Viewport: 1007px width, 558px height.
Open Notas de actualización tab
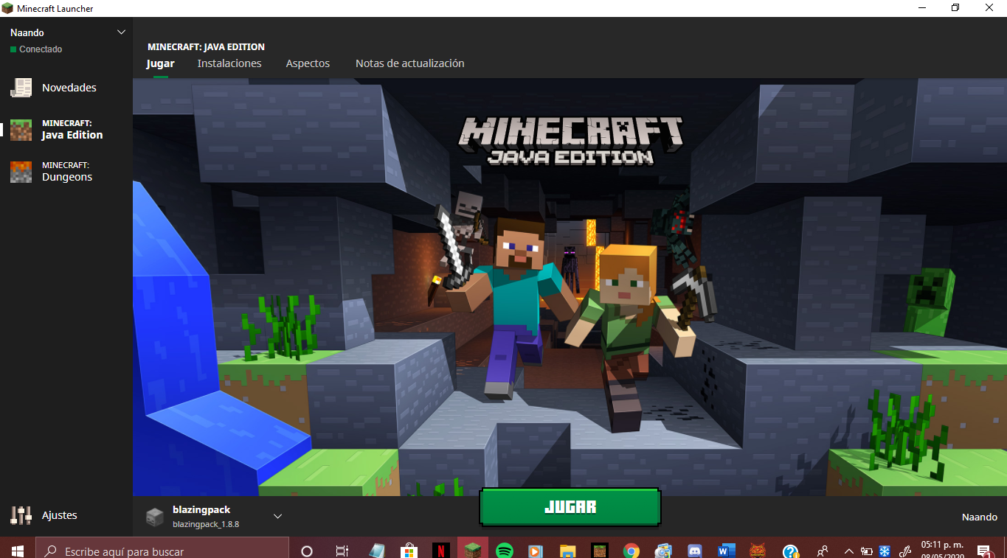click(x=410, y=63)
